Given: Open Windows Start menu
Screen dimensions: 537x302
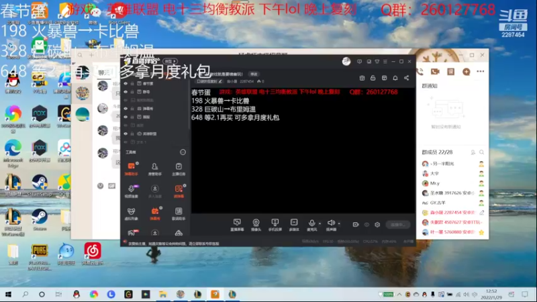Looking at the screenshot, I should (8, 295).
